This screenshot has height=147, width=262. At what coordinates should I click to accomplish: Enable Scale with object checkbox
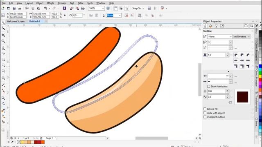coord(205,113)
